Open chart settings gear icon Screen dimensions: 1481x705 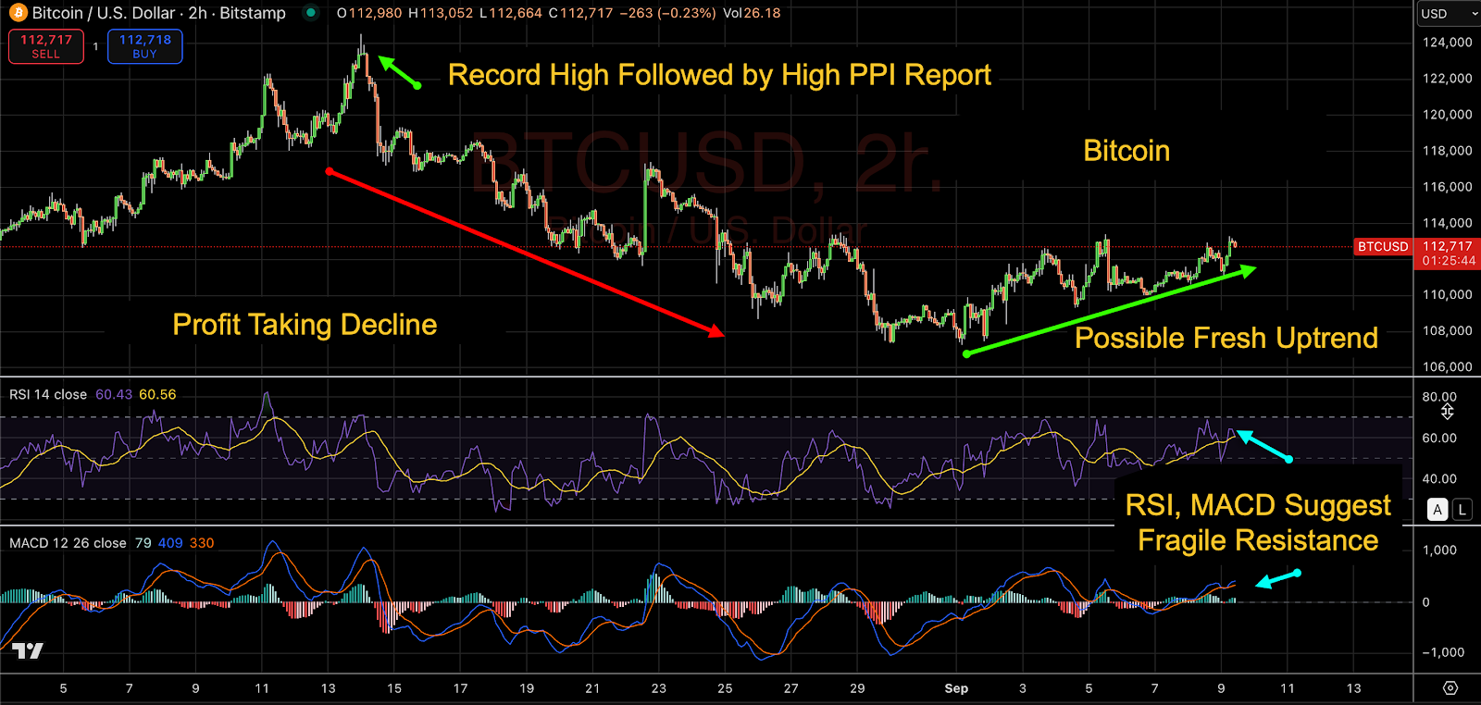(x=1450, y=688)
